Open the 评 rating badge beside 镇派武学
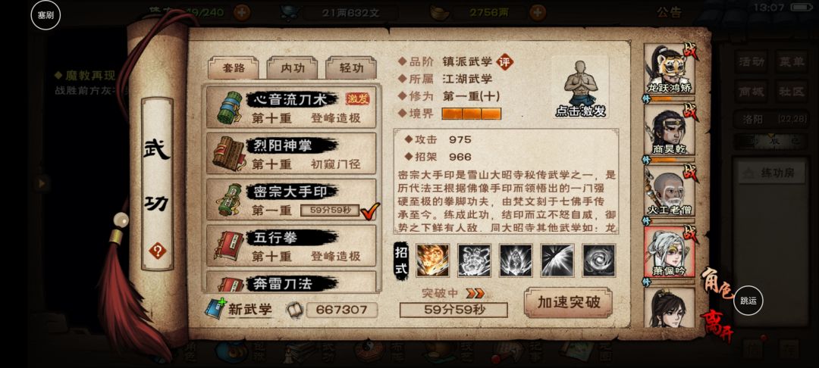 tap(504, 62)
